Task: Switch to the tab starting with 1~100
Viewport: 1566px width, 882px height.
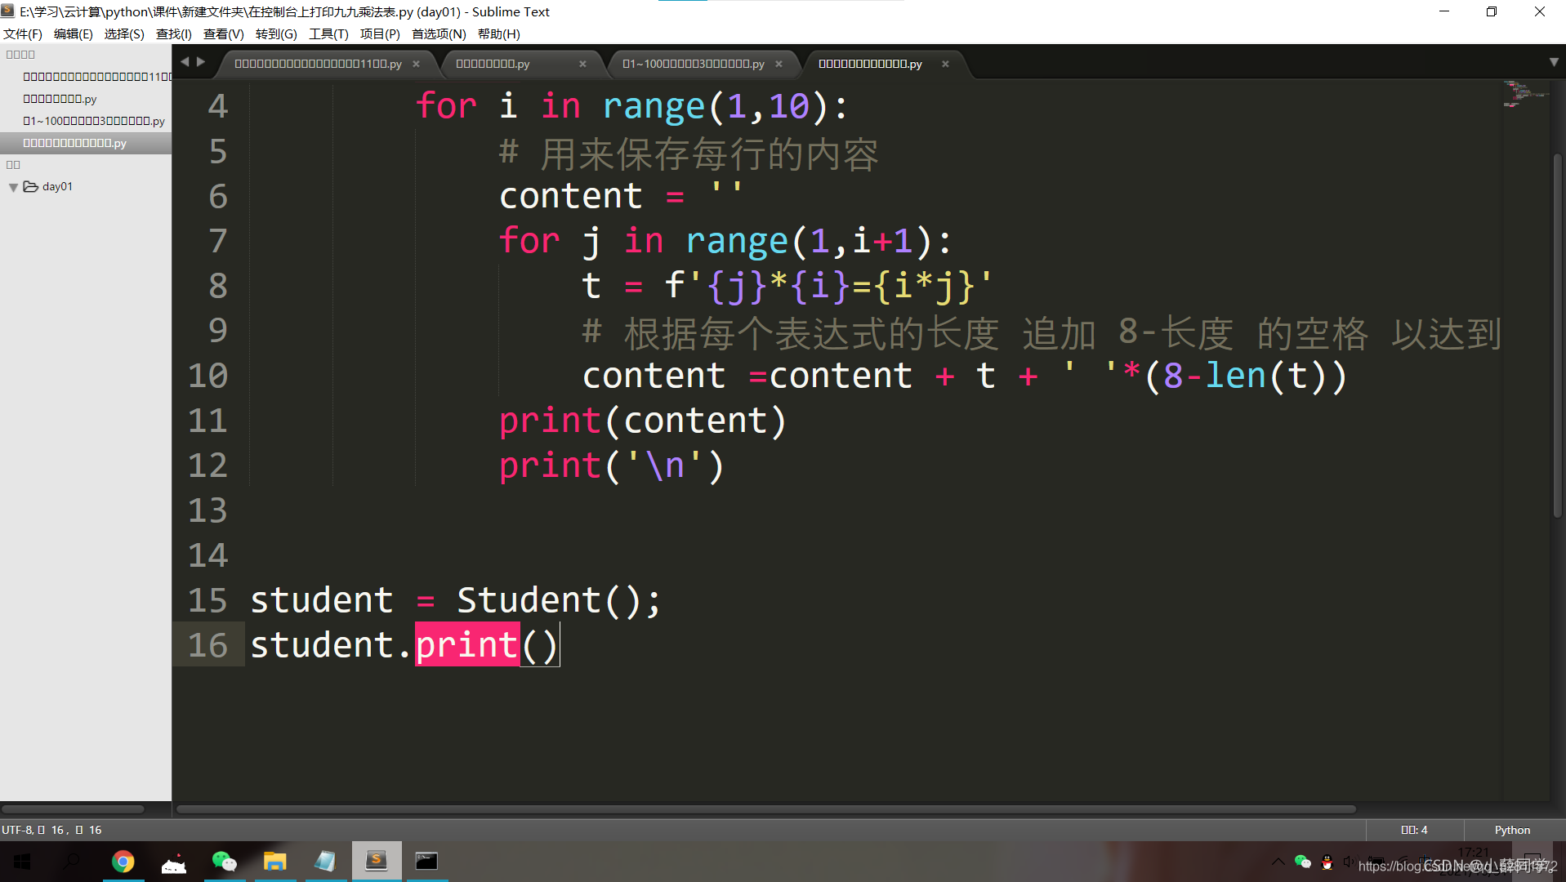Action: [x=693, y=64]
